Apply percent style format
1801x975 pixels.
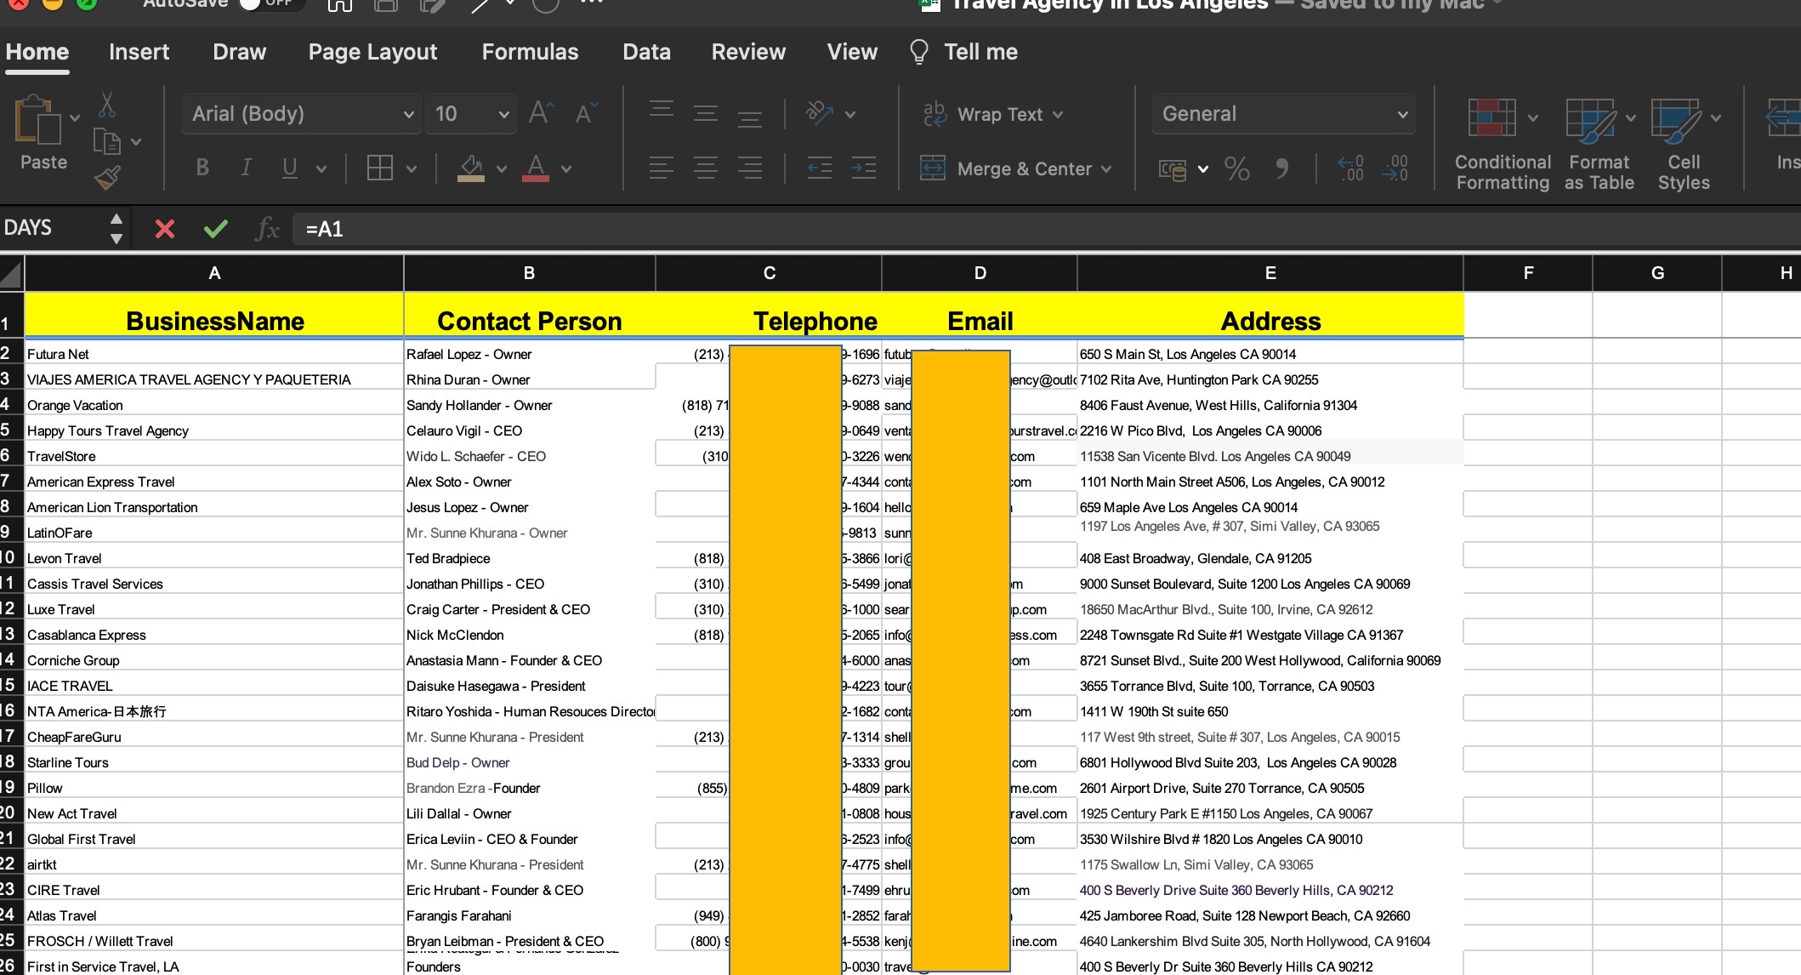pyautogui.click(x=1237, y=168)
